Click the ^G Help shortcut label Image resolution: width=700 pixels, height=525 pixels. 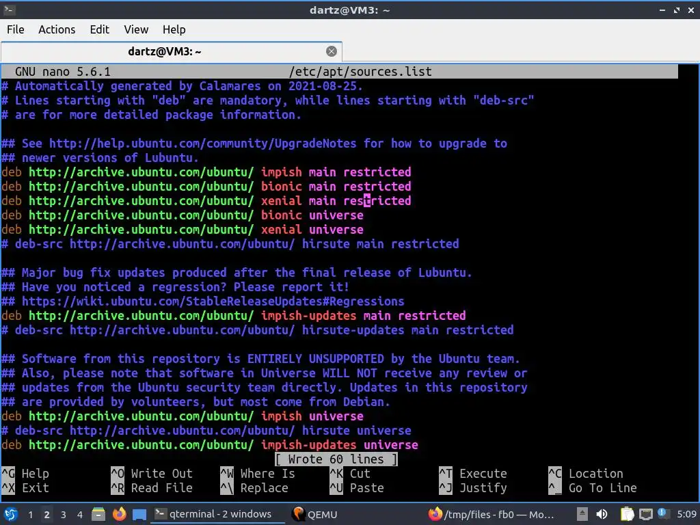pyautogui.click(x=25, y=473)
